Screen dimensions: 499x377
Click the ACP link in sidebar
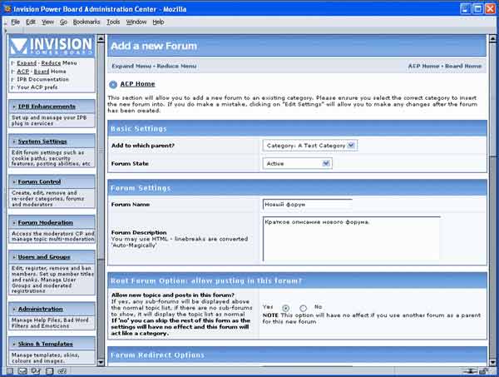coord(23,72)
